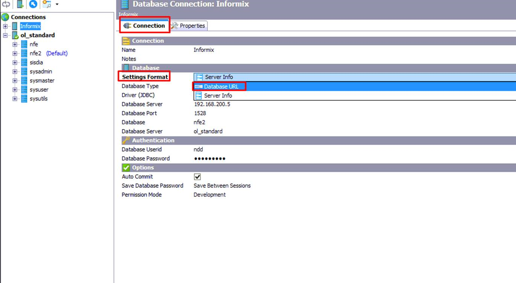Viewport: 516px width, 283px height.
Task: Choose Database URL from the list
Action: point(221,87)
